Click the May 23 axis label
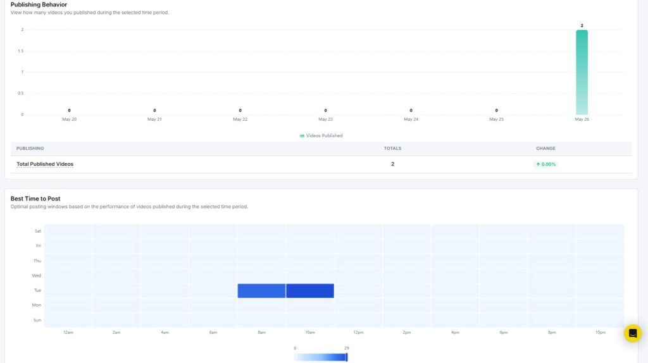 click(x=325, y=119)
